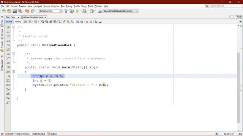
Task: Open the Search field magnifier dropdown
Action: (x=208, y=6)
